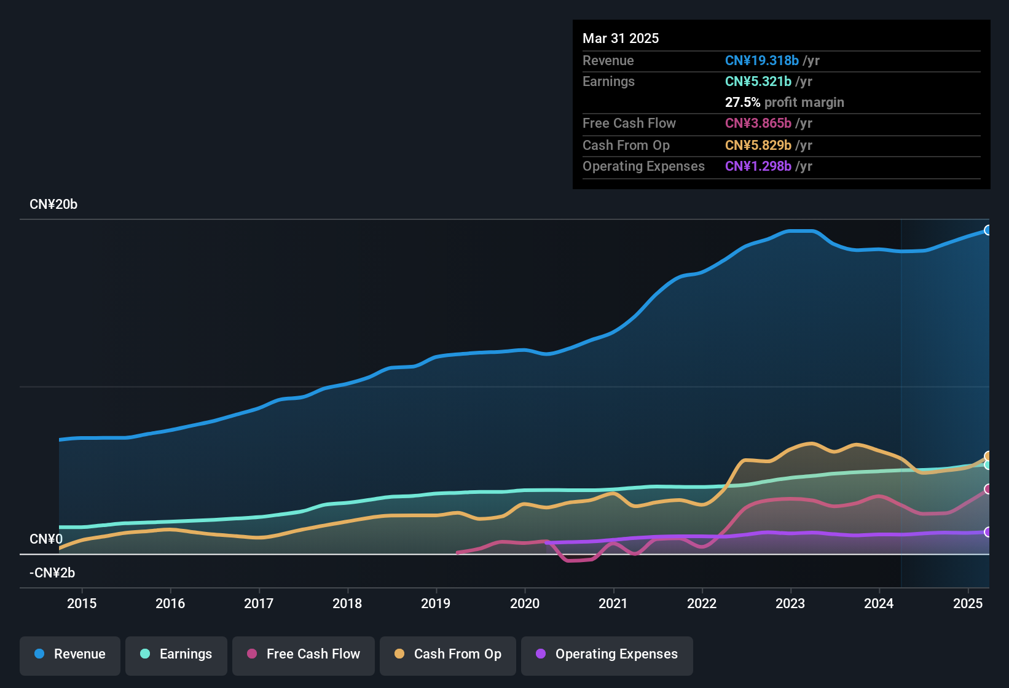Toggle the Revenue series visibility
Image resolution: width=1009 pixels, height=688 pixels.
[69, 654]
